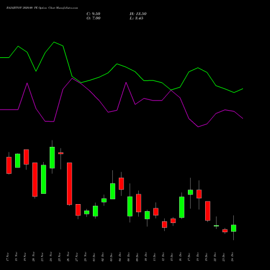The height and width of the screenshot is (270, 270).
Task: Select the tall red candle for 26 Nov
Action: pyautogui.click(x=70, y=184)
